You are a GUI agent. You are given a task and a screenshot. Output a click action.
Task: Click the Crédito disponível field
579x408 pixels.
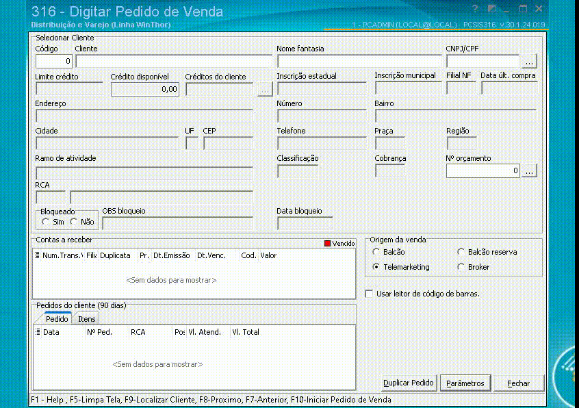tap(145, 90)
